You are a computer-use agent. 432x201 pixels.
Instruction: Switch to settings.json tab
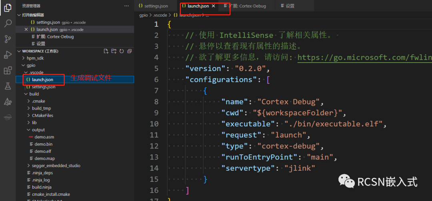155,6
